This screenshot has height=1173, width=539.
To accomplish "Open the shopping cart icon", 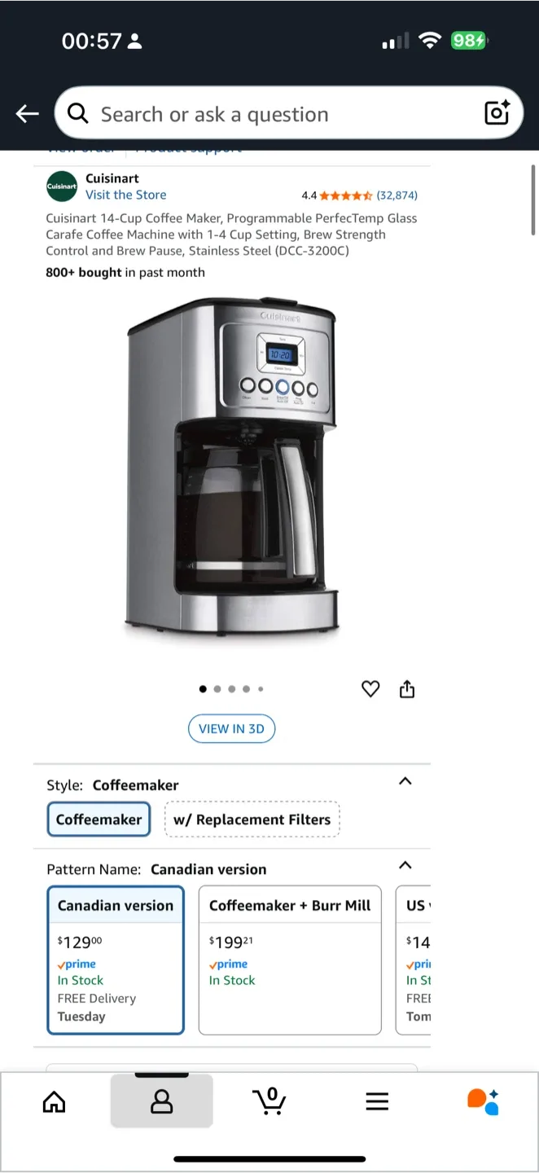I will (x=269, y=1101).
